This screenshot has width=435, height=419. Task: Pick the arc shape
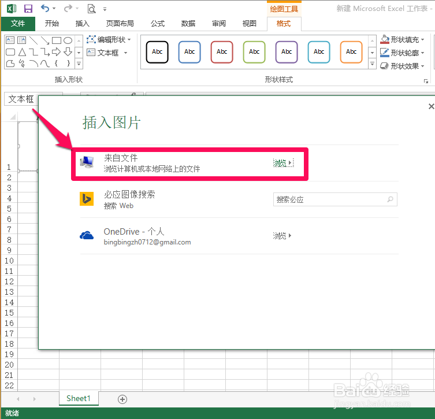pos(34,64)
